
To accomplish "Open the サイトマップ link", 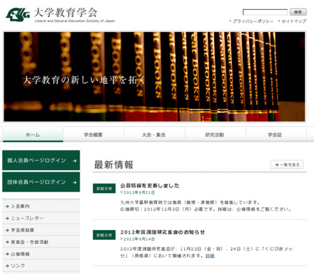I will click(294, 21).
